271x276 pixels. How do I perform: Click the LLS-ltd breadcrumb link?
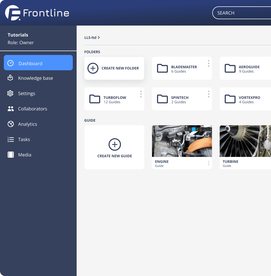click(x=90, y=38)
